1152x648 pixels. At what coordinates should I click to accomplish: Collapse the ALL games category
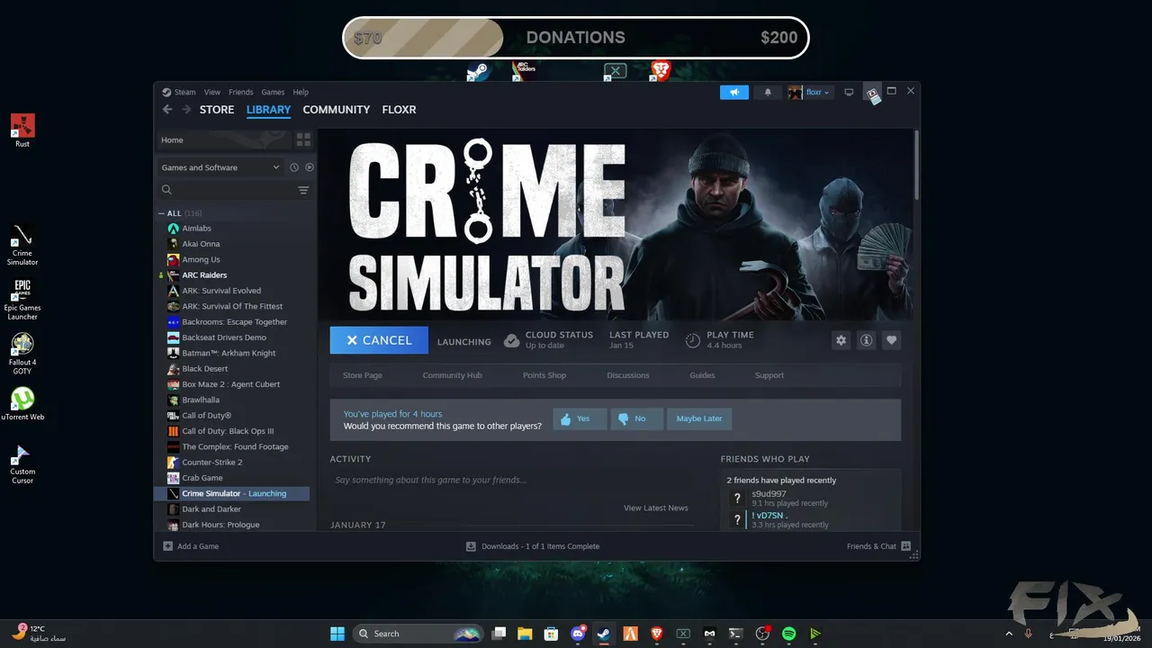(162, 213)
